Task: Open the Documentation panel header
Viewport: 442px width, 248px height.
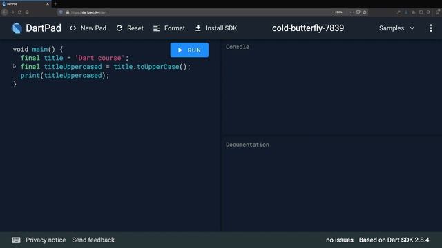Action: coord(247,145)
